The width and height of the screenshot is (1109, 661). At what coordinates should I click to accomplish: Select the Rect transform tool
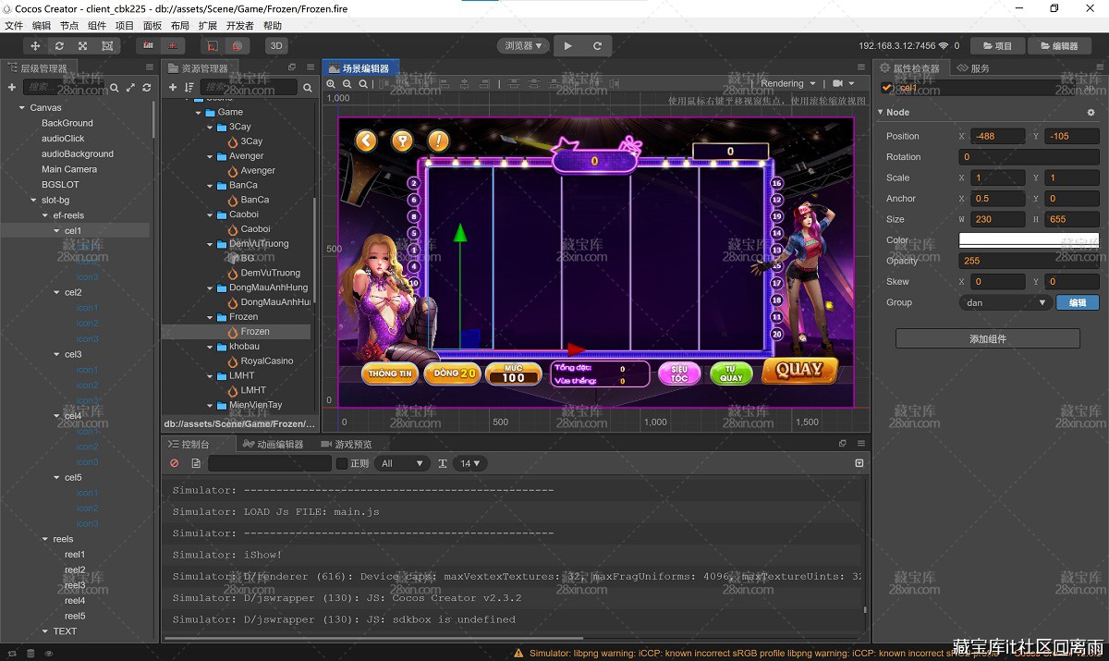click(x=107, y=45)
